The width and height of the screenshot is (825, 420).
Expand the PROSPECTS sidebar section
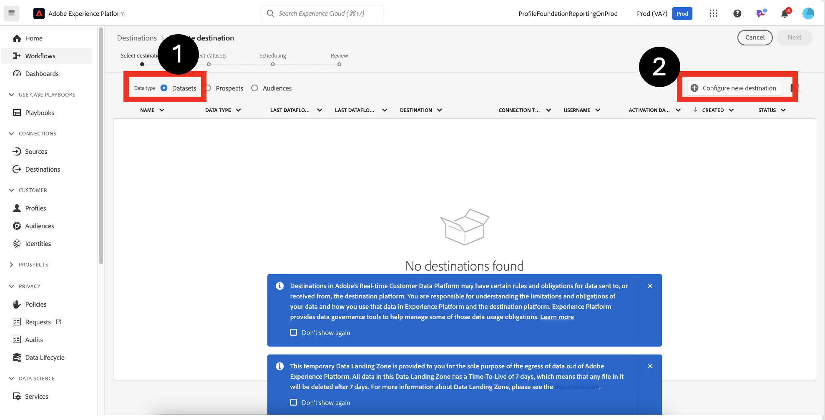pyautogui.click(x=12, y=265)
